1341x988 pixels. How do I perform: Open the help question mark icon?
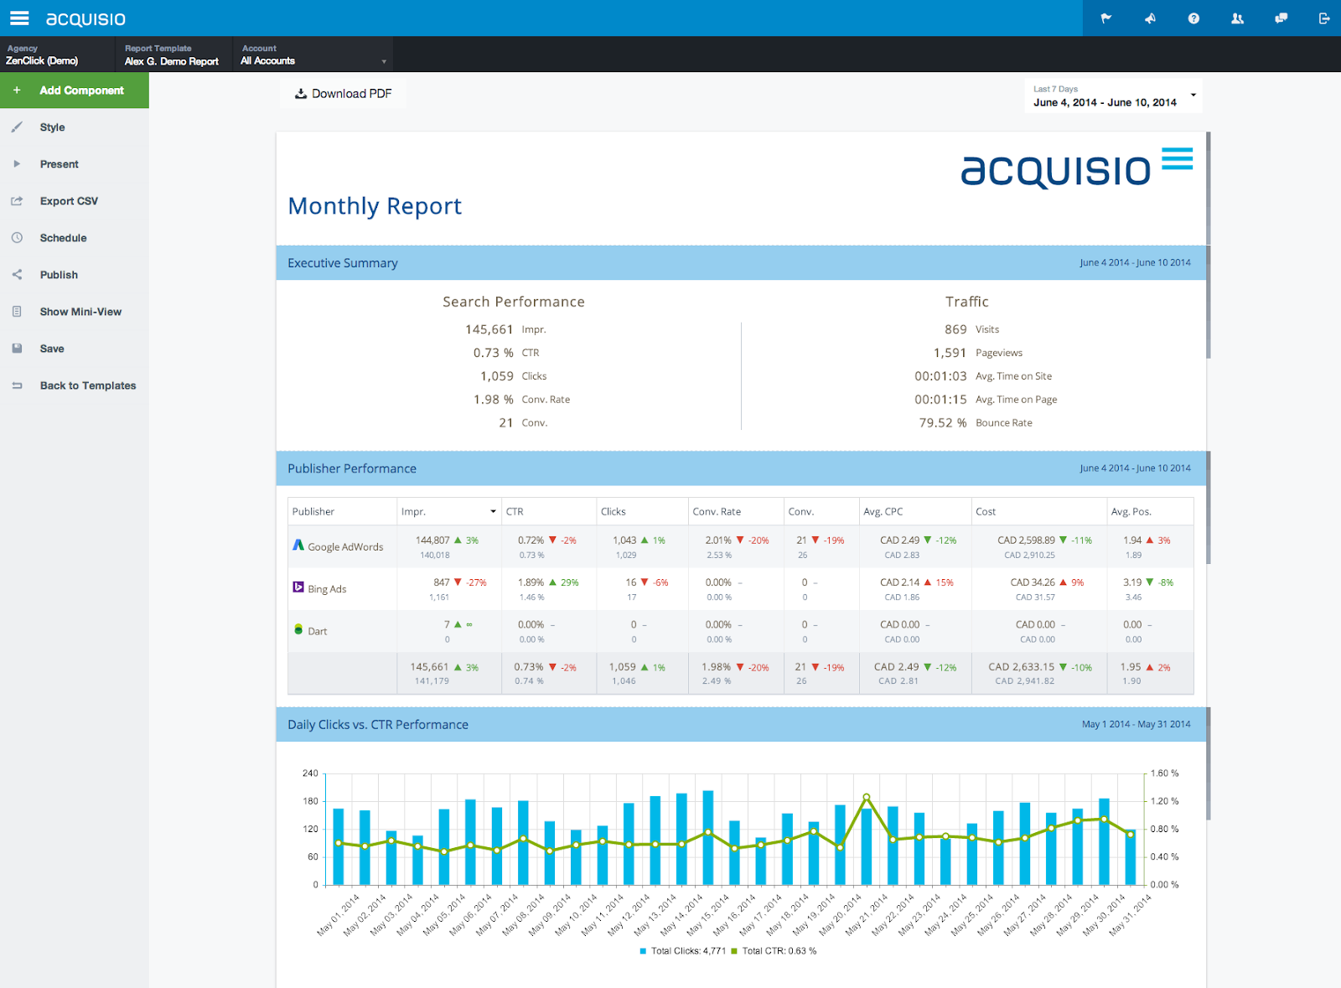(1193, 18)
